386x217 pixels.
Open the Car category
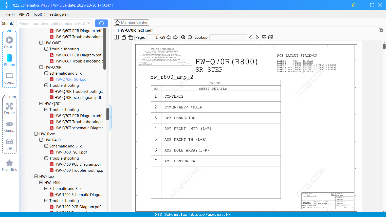coord(9,144)
